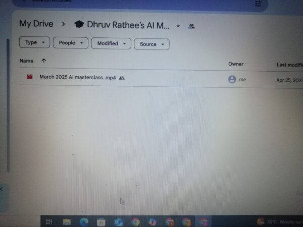The image size is (303, 227).
Task: Sort by the Name column header
Action: (x=26, y=61)
